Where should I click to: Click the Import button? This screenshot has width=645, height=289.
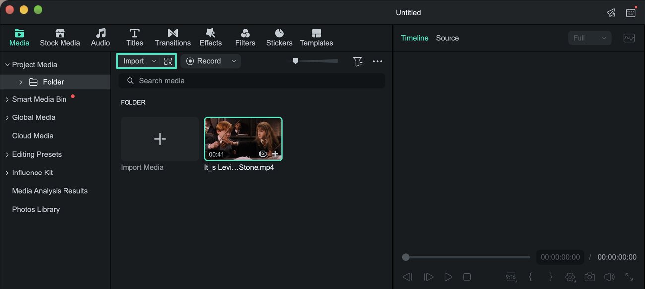point(133,61)
